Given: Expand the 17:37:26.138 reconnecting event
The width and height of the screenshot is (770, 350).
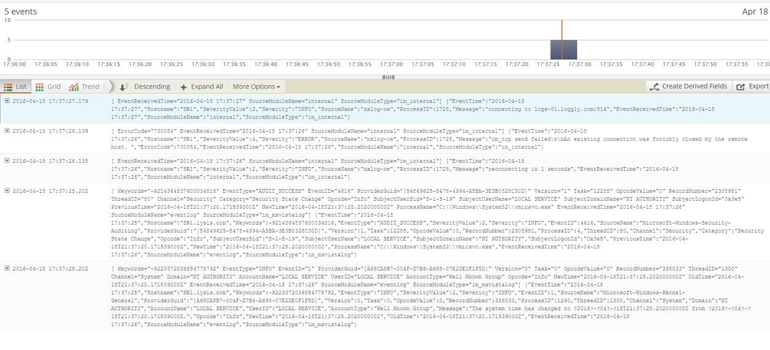Looking at the screenshot, I should [x=7, y=161].
